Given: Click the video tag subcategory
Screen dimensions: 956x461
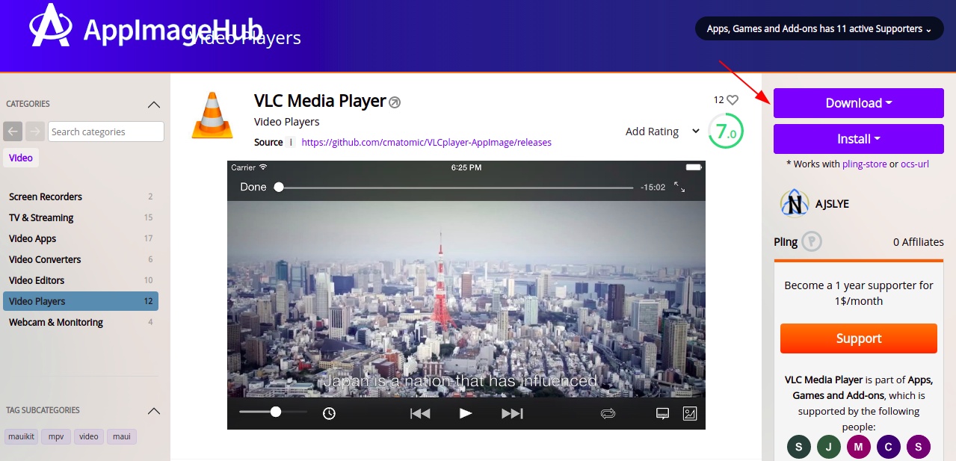Looking at the screenshot, I should [x=89, y=436].
